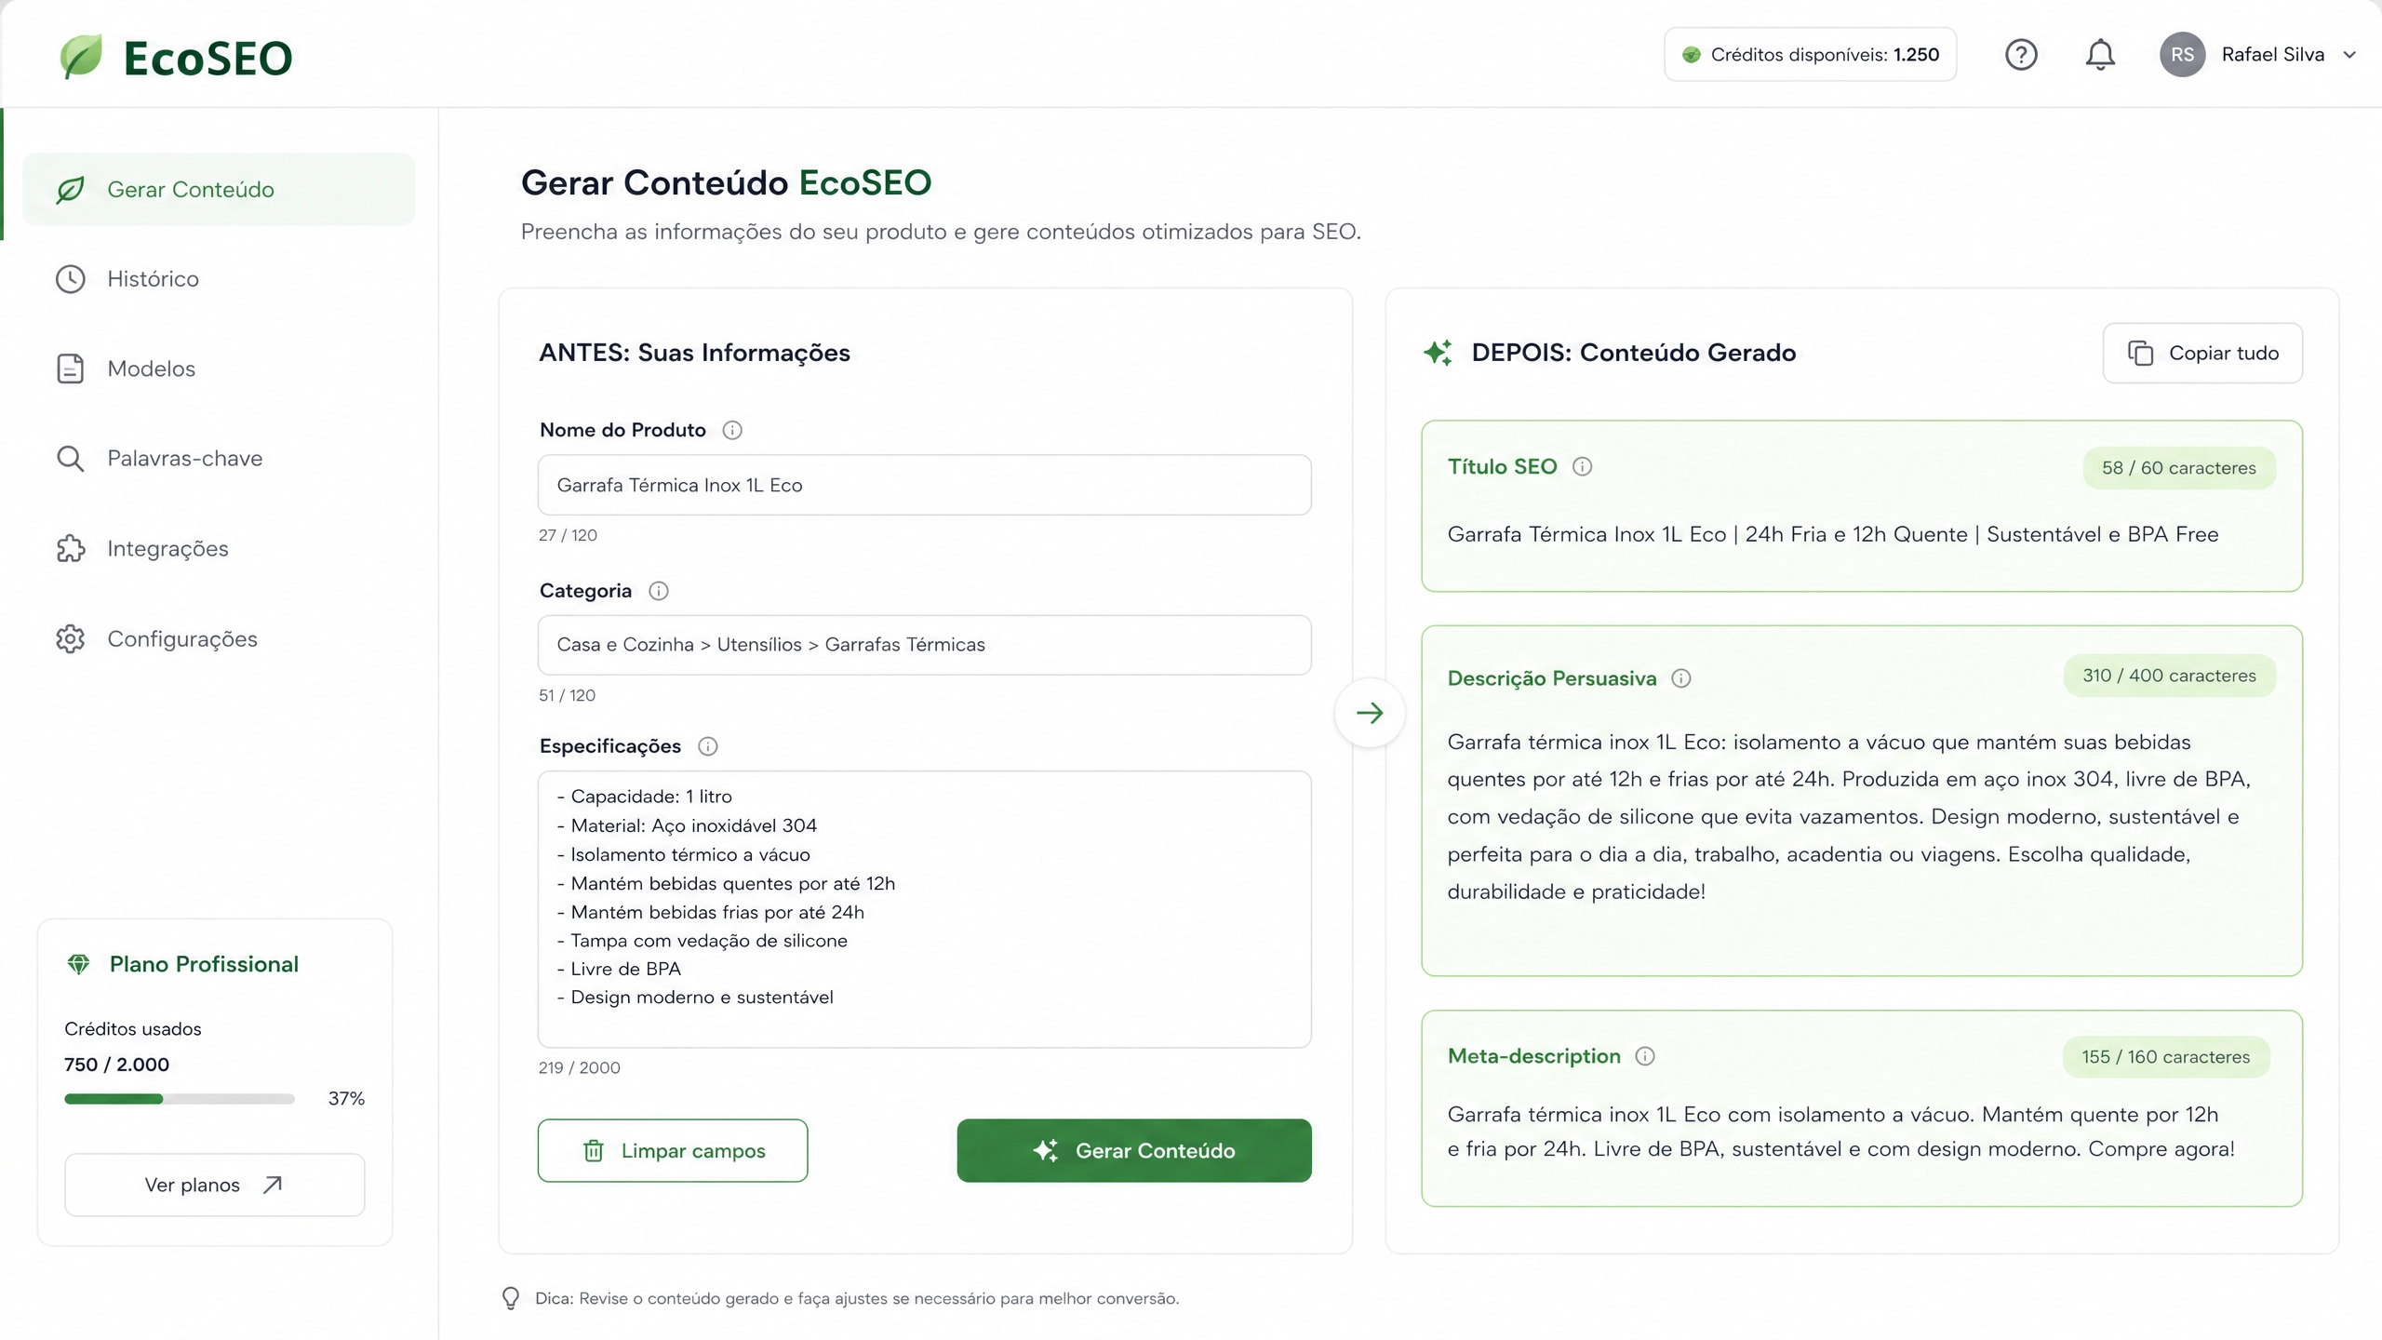Click the info icon next to Nome do Produto
Viewport: 2382px width, 1340px height.
[732, 430]
